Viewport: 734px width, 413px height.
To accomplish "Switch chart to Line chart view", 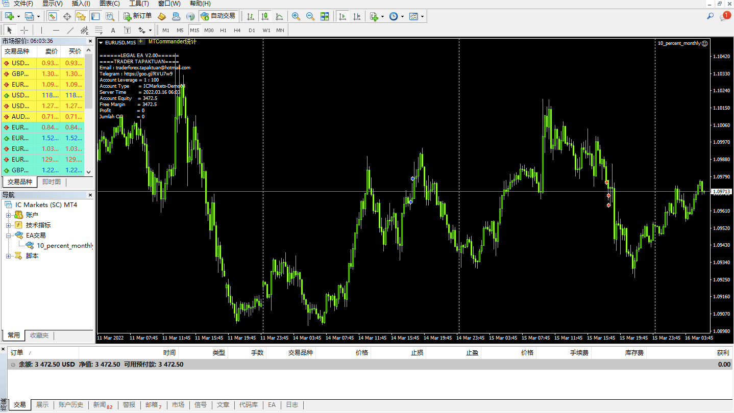I will [278, 16].
